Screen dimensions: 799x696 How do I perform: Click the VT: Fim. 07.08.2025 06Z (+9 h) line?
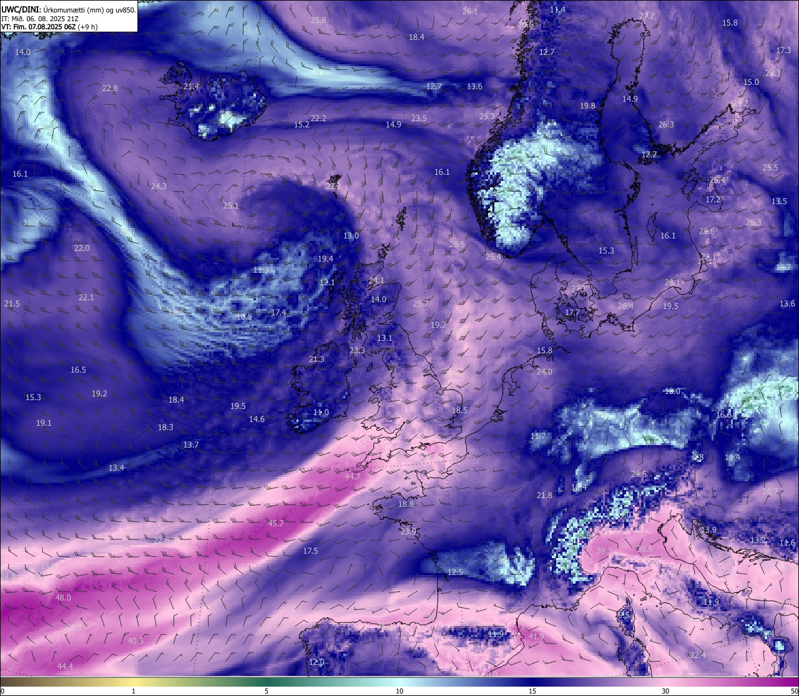[49, 27]
